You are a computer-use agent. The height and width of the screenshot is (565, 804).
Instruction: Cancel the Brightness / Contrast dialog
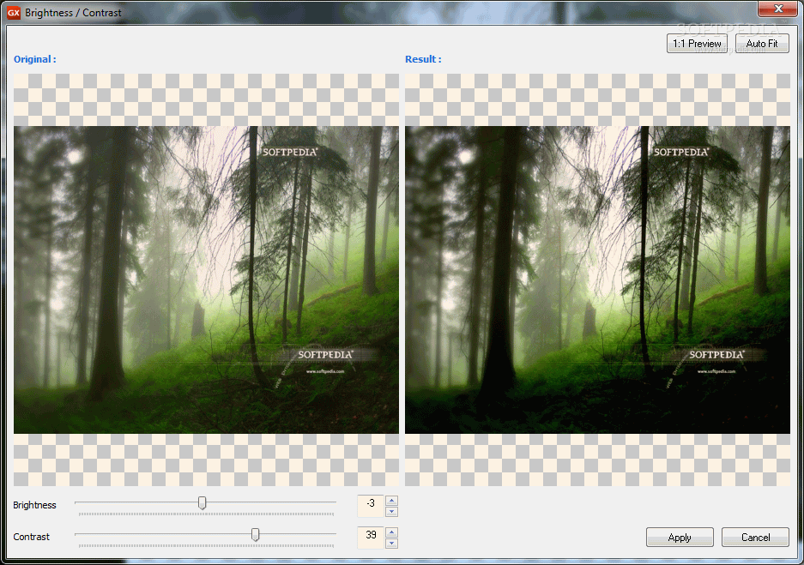point(755,538)
